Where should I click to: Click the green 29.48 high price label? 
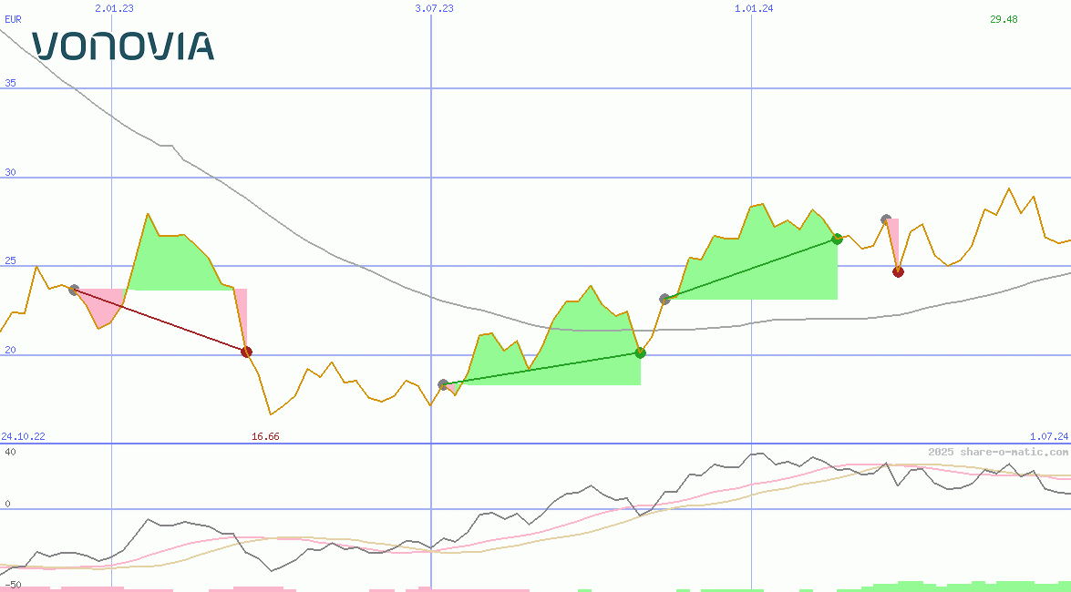(1004, 19)
